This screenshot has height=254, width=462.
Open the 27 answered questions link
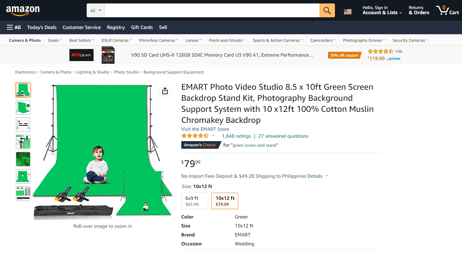283,136
